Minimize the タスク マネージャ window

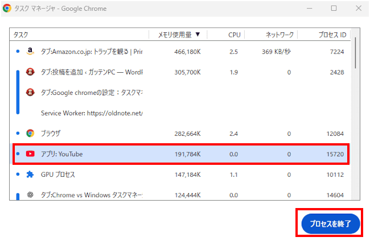tap(309, 9)
